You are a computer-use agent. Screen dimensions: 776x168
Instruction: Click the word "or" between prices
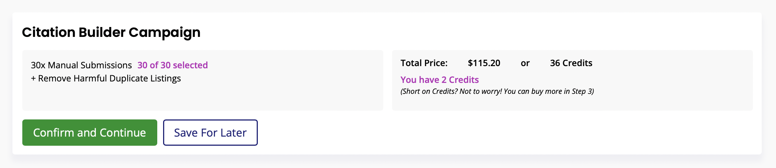(525, 63)
